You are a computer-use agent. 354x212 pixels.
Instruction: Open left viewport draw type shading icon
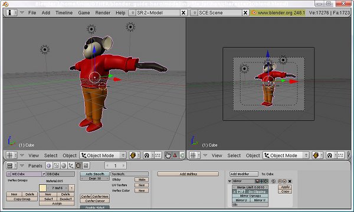[x=135, y=155]
